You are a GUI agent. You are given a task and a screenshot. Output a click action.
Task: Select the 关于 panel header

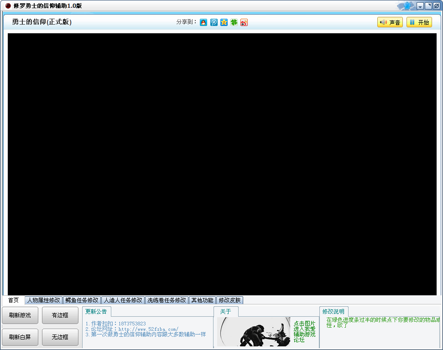click(225, 312)
